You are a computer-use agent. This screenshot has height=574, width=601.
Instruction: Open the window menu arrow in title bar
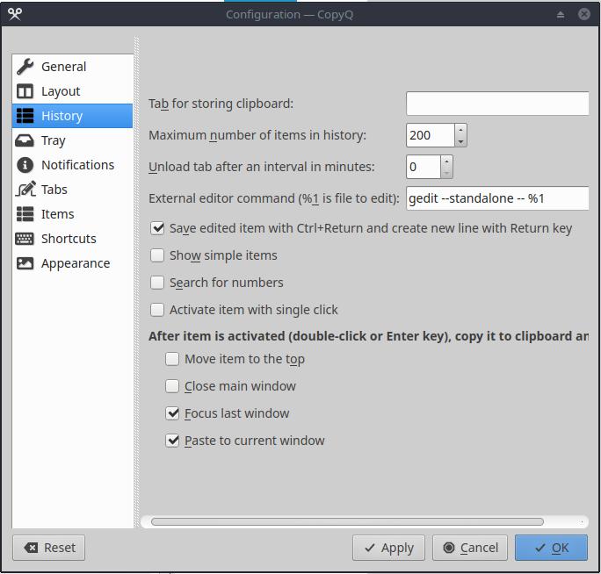click(561, 14)
